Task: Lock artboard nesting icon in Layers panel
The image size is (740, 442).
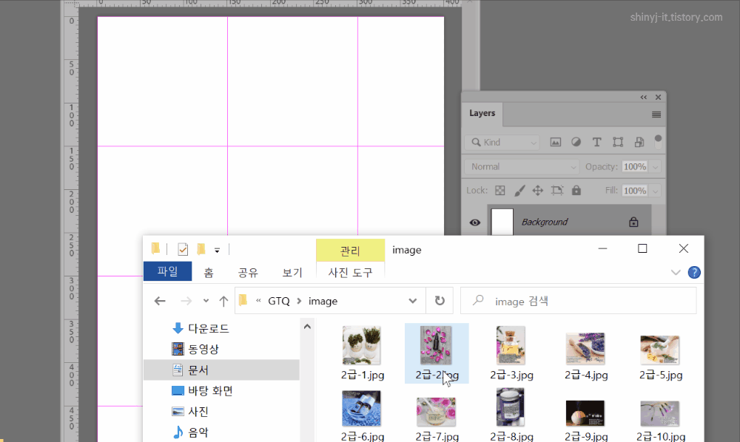Action: click(x=557, y=191)
